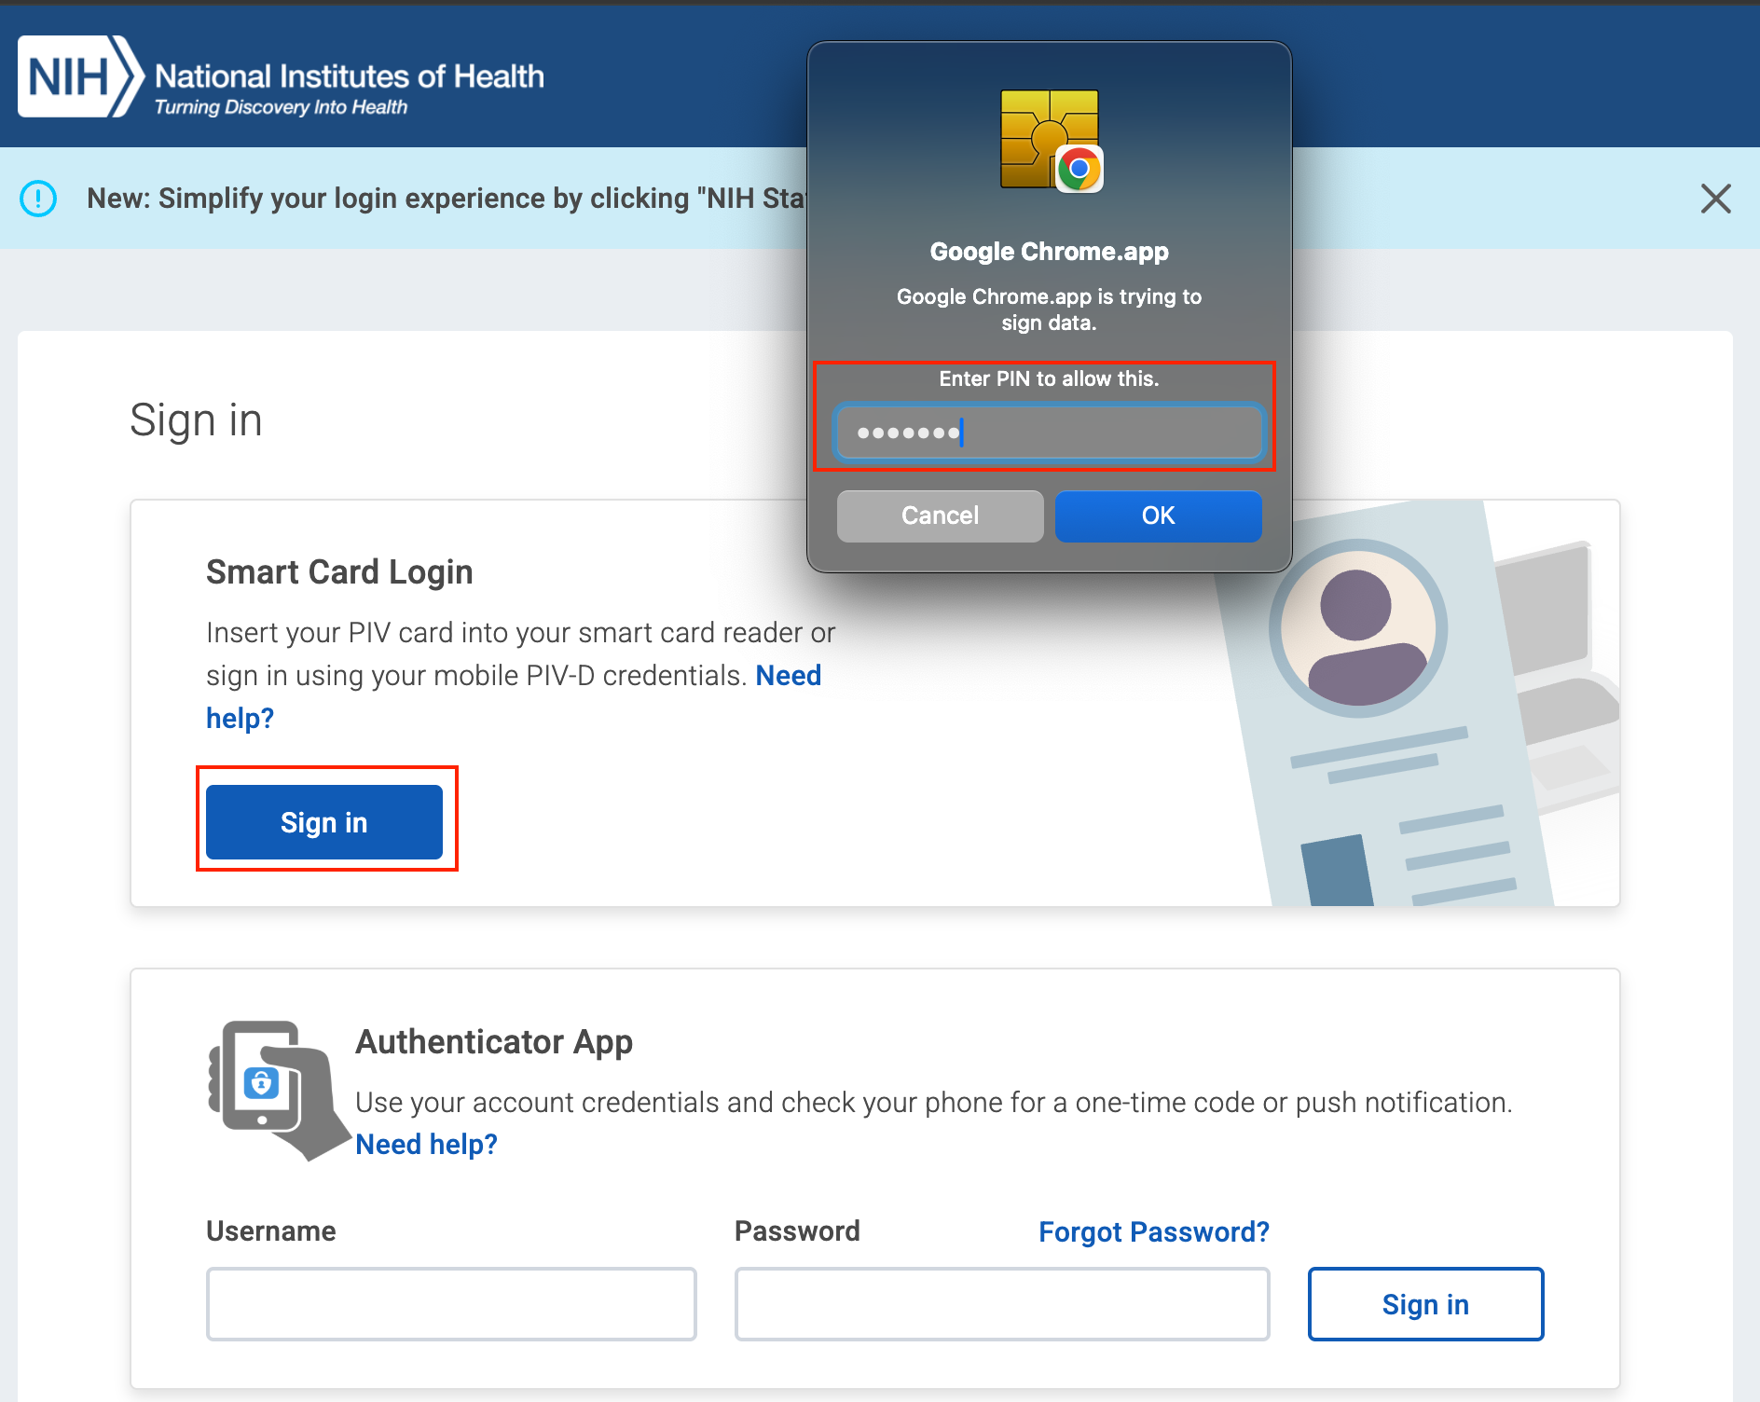Click Smart Card Login Sign in button

click(x=323, y=822)
